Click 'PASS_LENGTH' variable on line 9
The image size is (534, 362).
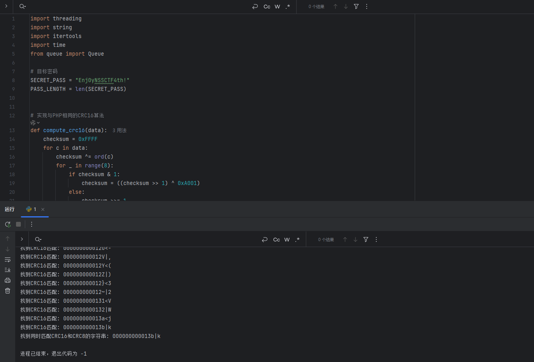coord(48,89)
